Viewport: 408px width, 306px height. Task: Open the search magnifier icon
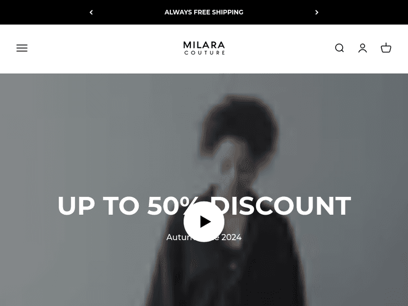(339, 48)
